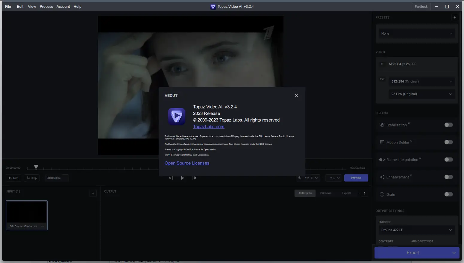Play the video preview
Image resolution: width=464 pixels, height=263 pixels.
tap(182, 178)
